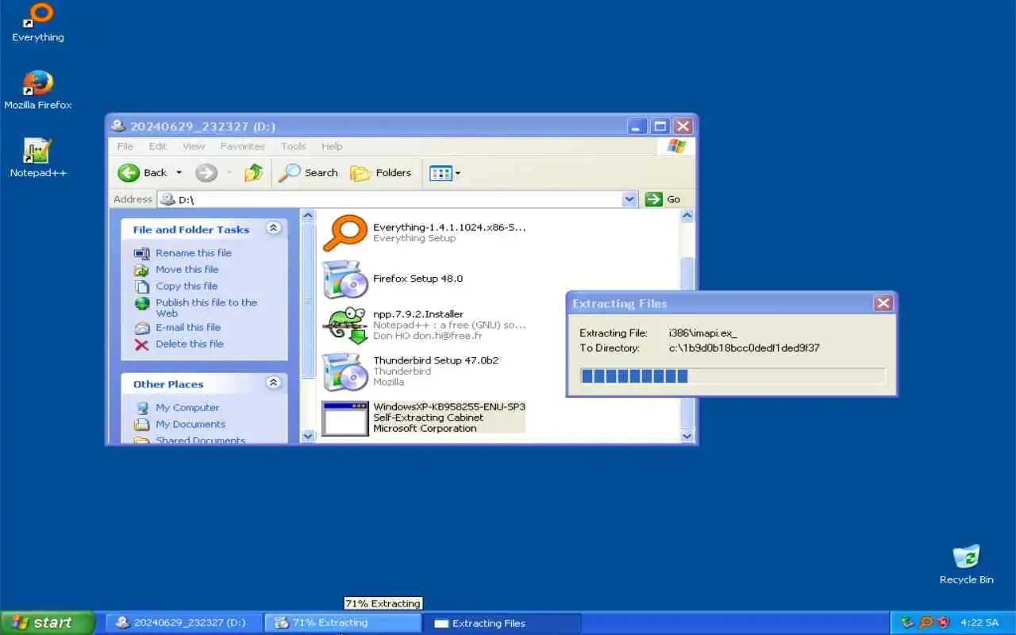Open the File menu
Screen dimensions: 1016x635
pos(125,146)
